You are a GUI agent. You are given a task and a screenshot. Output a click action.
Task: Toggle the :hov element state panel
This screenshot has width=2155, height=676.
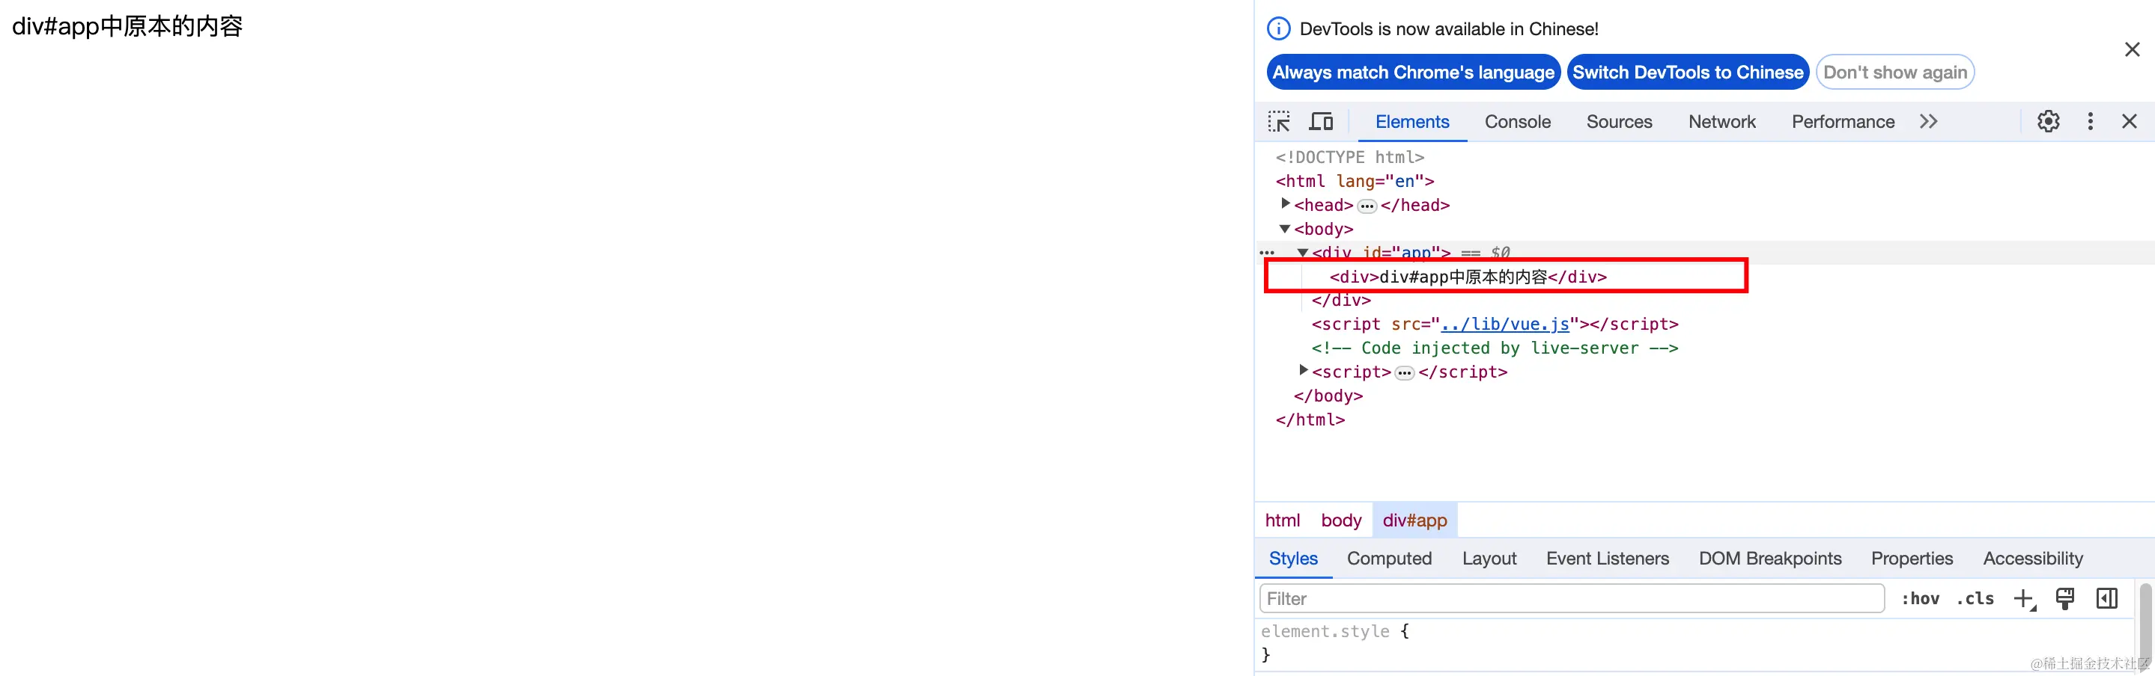coord(1921,599)
